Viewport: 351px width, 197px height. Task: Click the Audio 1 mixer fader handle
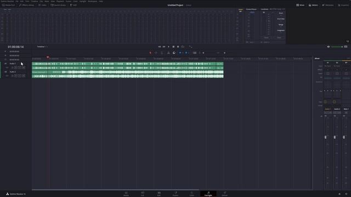(x=325, y=137)
